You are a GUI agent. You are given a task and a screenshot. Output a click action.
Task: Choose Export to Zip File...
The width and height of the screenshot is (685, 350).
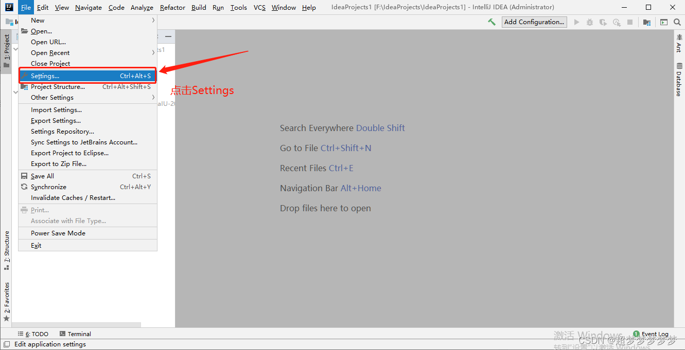(x=87, y=164)
